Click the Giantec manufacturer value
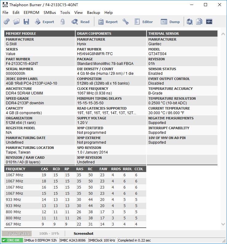 point(155,44)
